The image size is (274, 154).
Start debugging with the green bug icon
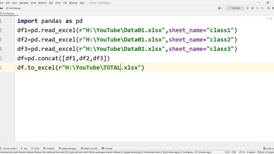pyautogui.click(x=253, y=8)
